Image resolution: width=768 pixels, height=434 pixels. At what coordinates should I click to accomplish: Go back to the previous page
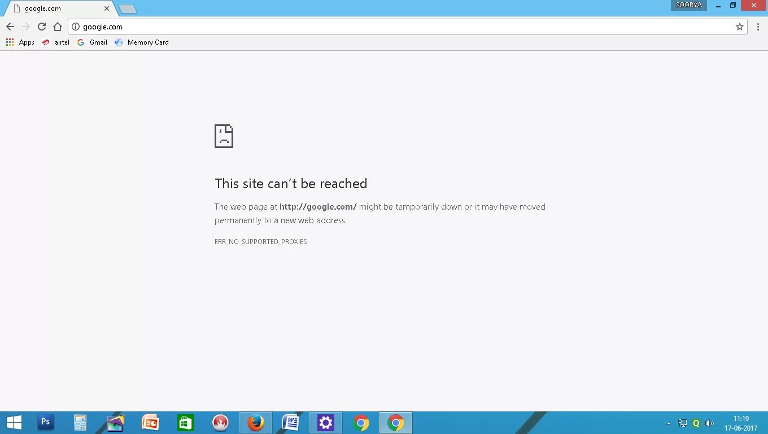click(x=10, y=27)
